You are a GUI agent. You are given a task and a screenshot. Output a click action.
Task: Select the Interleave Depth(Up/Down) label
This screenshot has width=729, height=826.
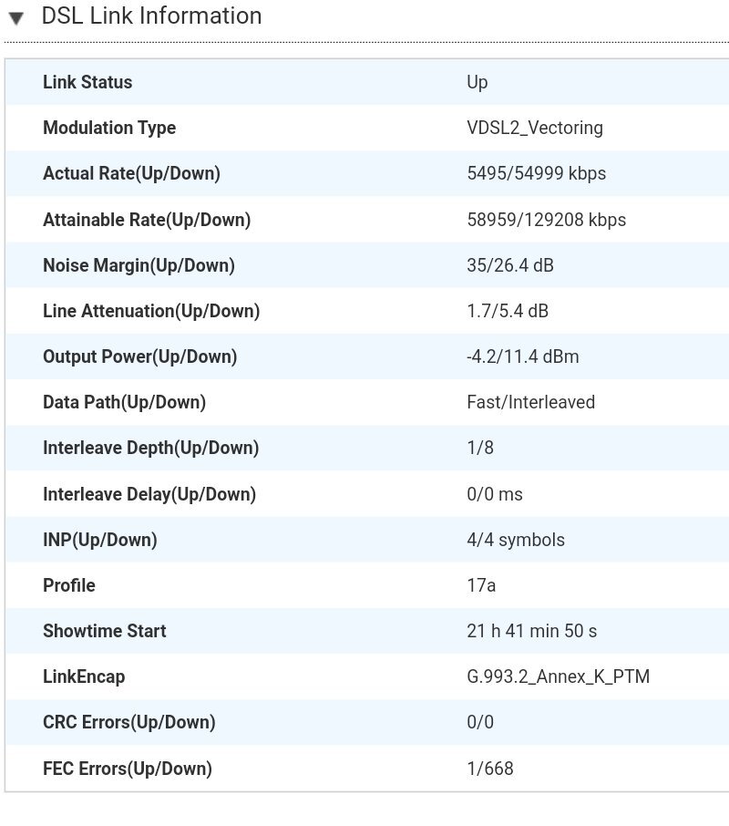click(151, 448)
